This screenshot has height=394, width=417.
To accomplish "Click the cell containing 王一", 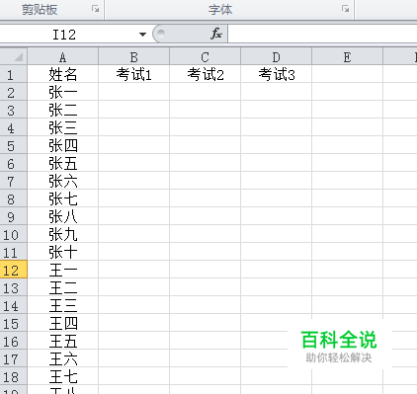I will coord(62,270).
